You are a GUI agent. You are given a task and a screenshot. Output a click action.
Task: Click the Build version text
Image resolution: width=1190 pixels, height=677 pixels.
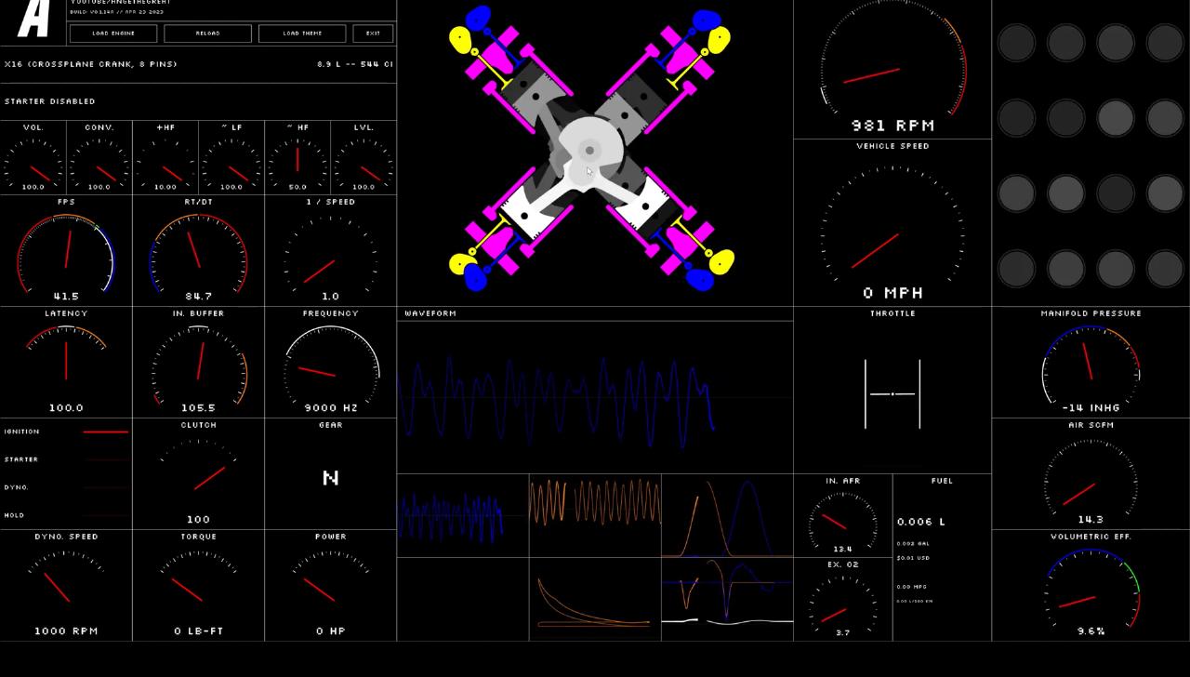116,12
